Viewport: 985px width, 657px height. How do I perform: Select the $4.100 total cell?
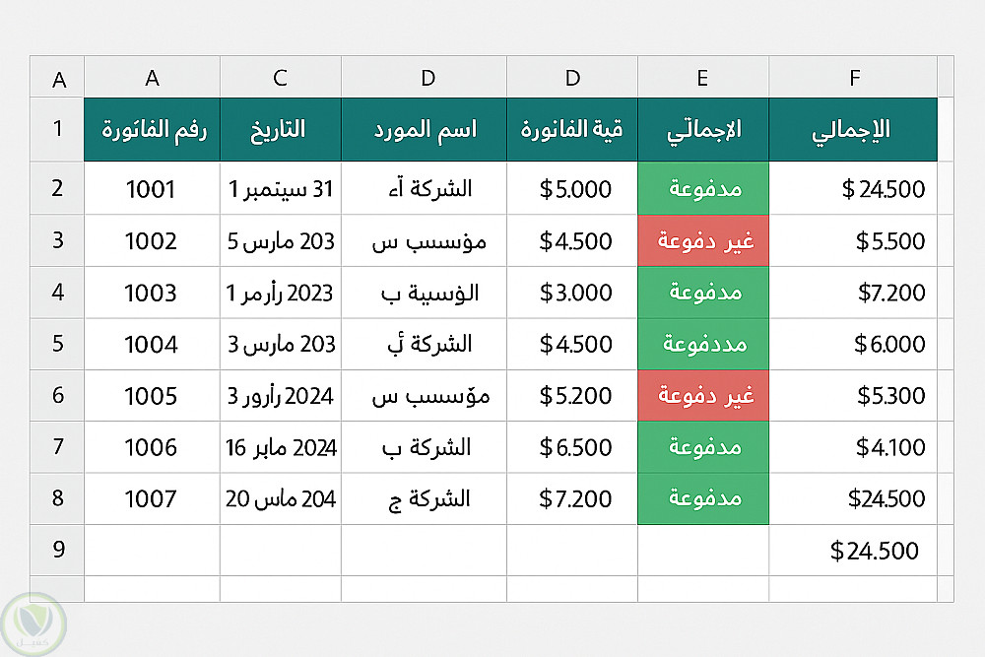(x=853, y=447)
